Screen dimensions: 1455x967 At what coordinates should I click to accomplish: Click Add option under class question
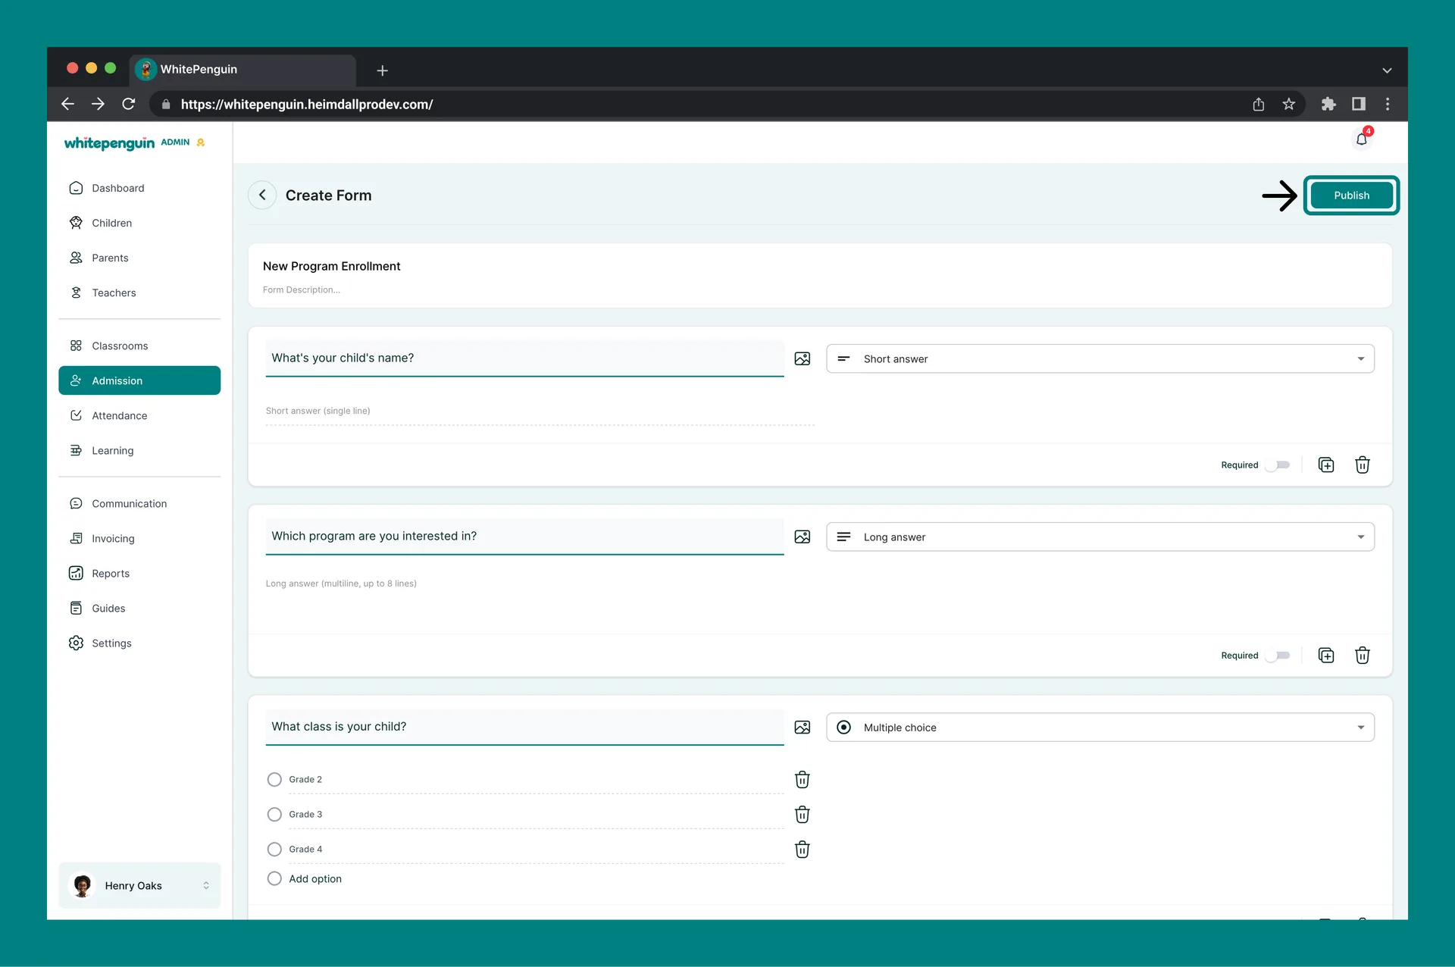(x=315, y=878)
